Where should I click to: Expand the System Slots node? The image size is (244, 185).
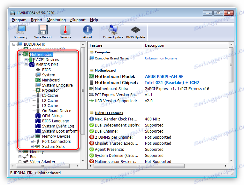point(32,147)
